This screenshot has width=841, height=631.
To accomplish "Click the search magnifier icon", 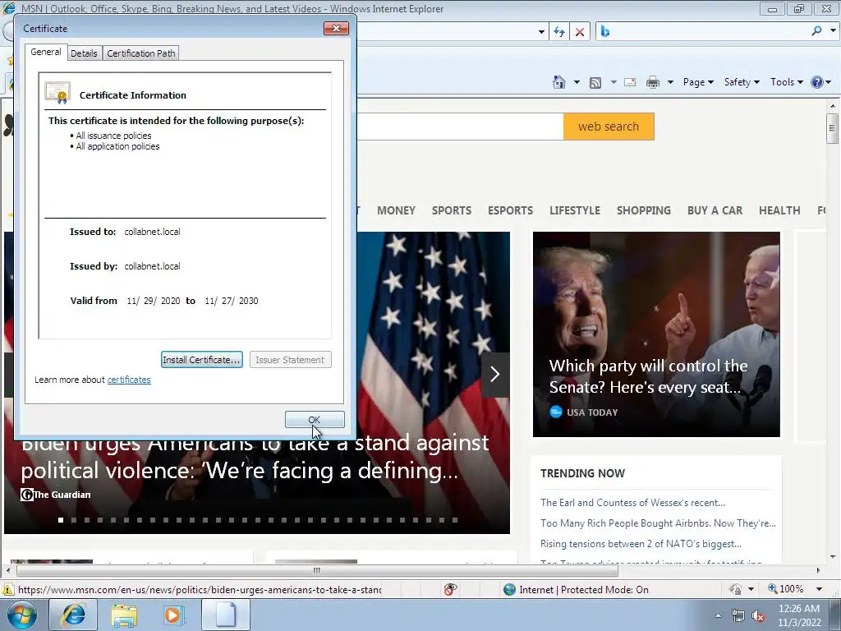I will 816,31.
